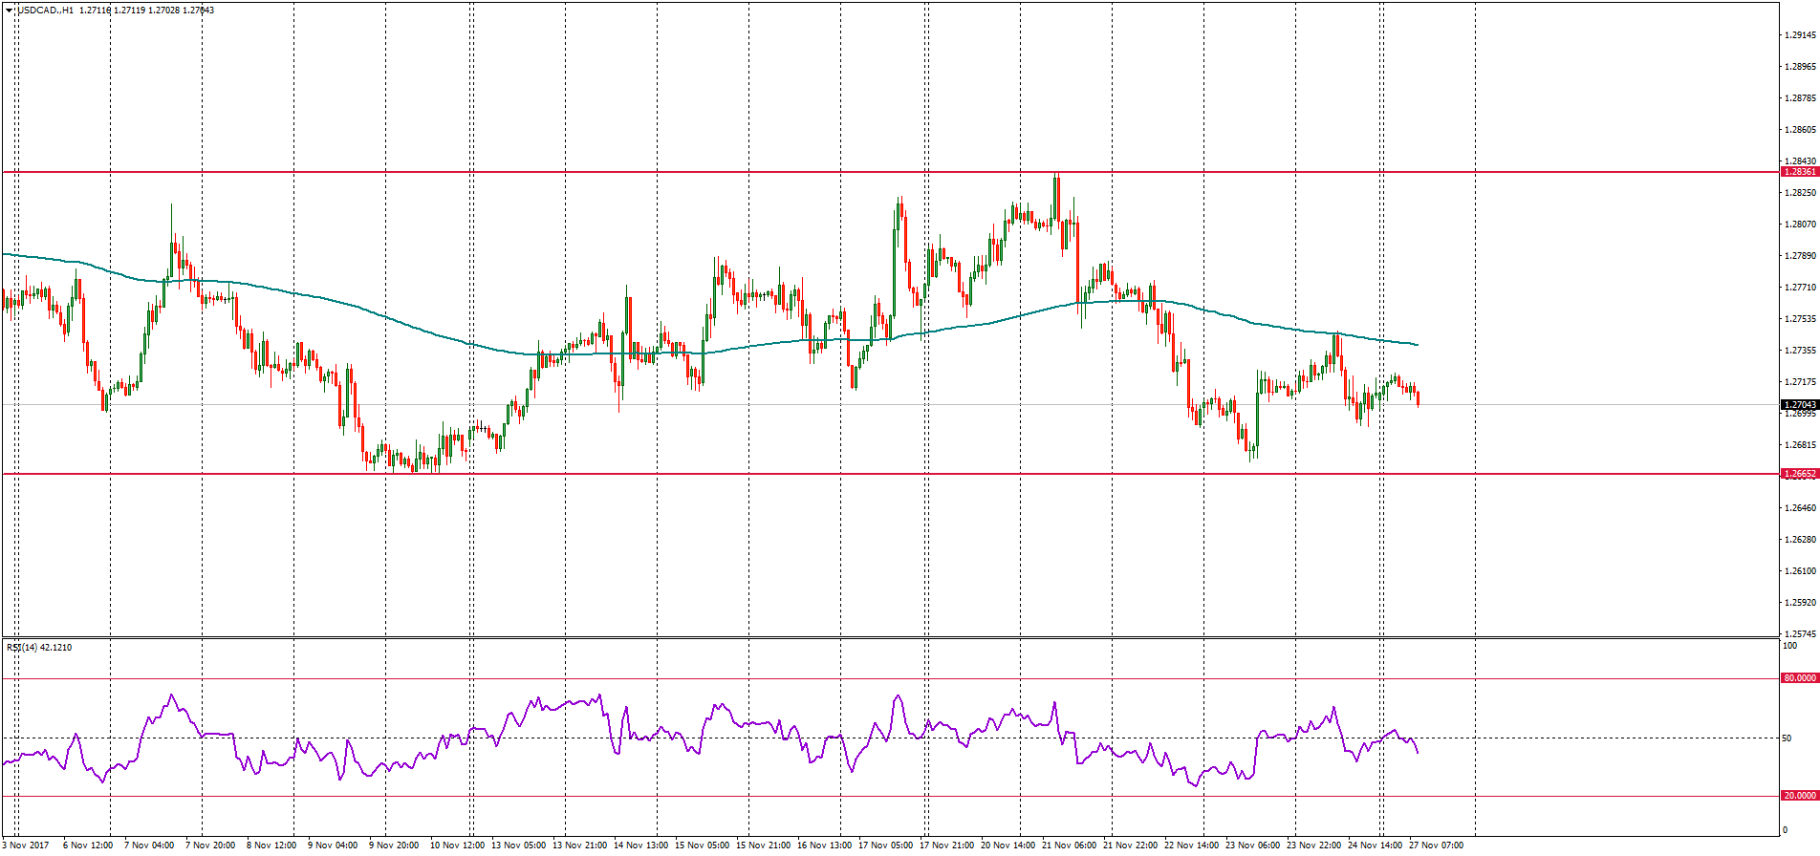This screenshot has width=1820, height=856.
Task: Select the red 1.26652 support price tag
Action: (1799, 474)
